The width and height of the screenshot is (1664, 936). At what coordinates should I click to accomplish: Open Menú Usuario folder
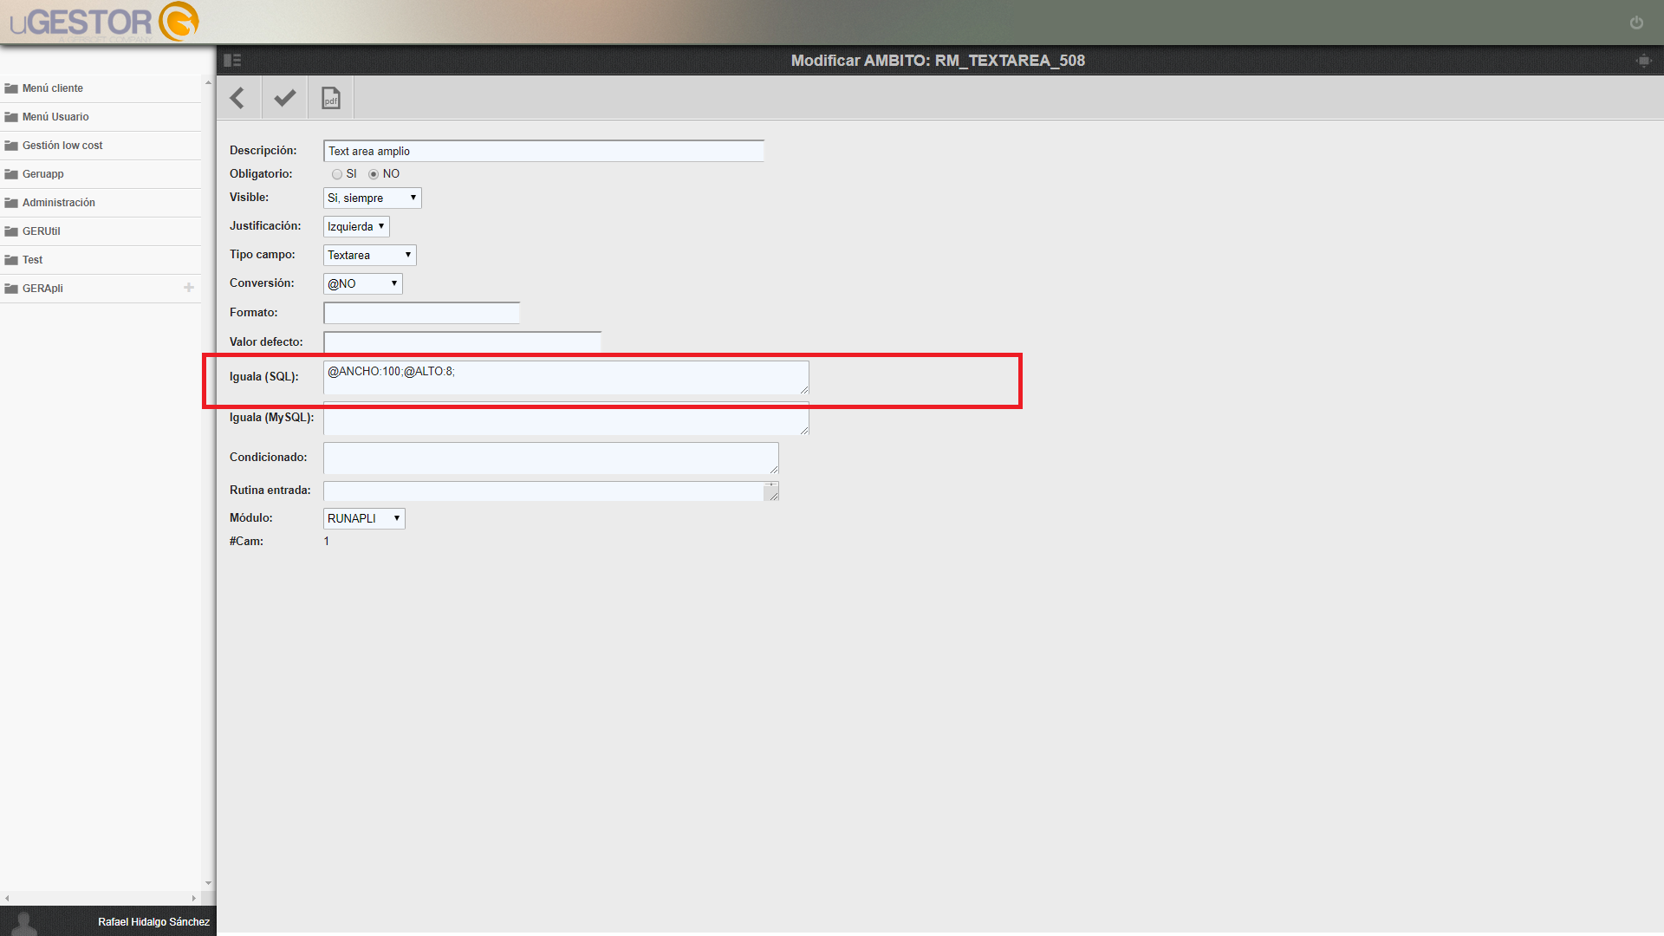coord(101,117)
